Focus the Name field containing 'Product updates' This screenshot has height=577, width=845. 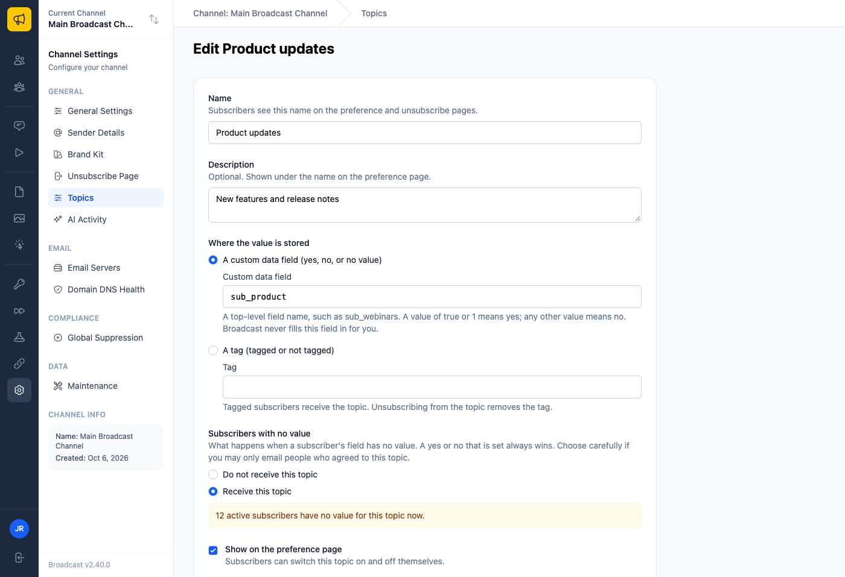[425, 133]
